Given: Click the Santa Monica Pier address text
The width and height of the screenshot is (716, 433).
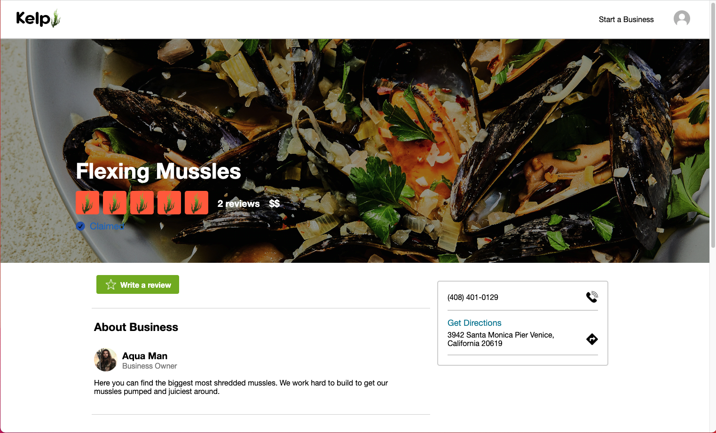Looking at the screenshot, I should click(x=501, y=339).
